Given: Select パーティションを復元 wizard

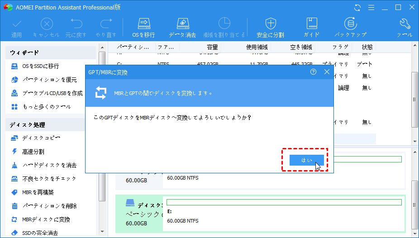Looking at the screenshot, I should [51, 80].
